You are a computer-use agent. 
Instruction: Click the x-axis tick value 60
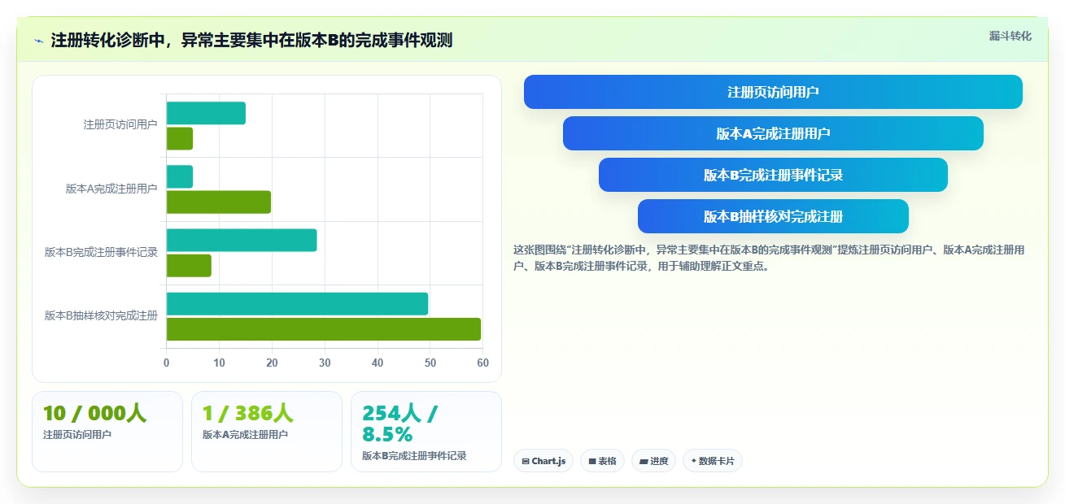(x=483, y=363)
